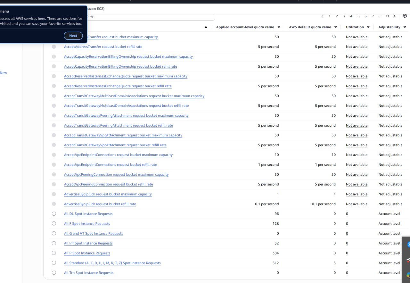410x283 pixels.
Task: Open AcceptVpcEndpointConnections refill rate link
Action: (x=111, y=165)
